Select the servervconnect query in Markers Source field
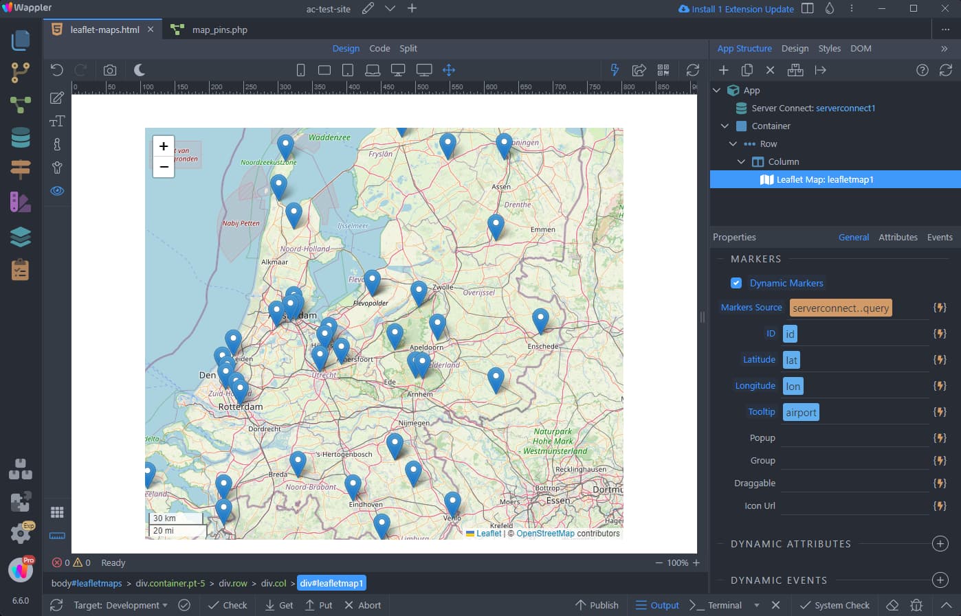Image resolution: width=961 pixels, height=616 pixels. (840, 308)
